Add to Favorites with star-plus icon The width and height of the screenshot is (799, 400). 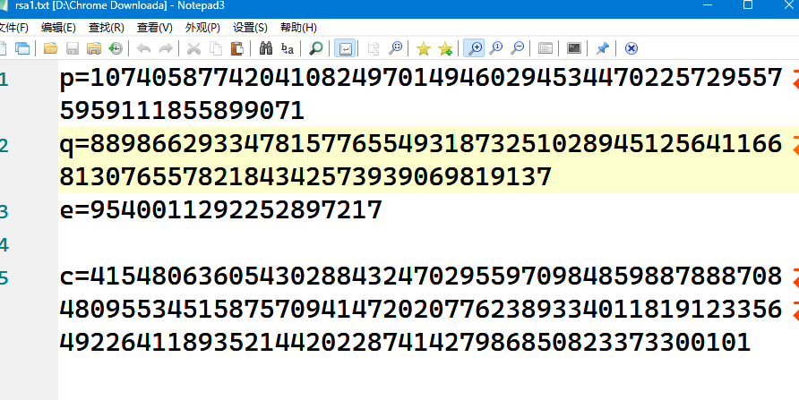click(445, 48)
